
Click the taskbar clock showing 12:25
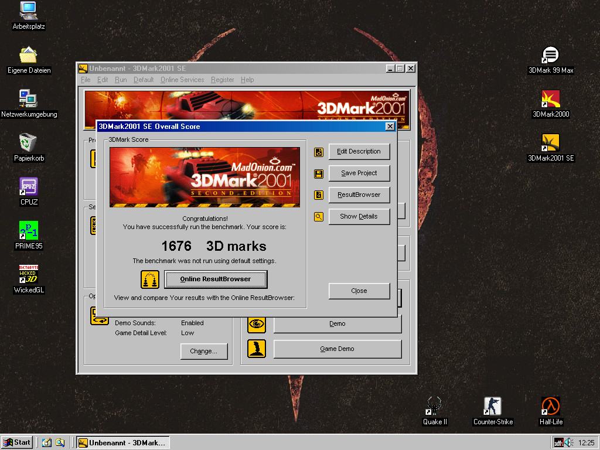[x=586, y=443]
